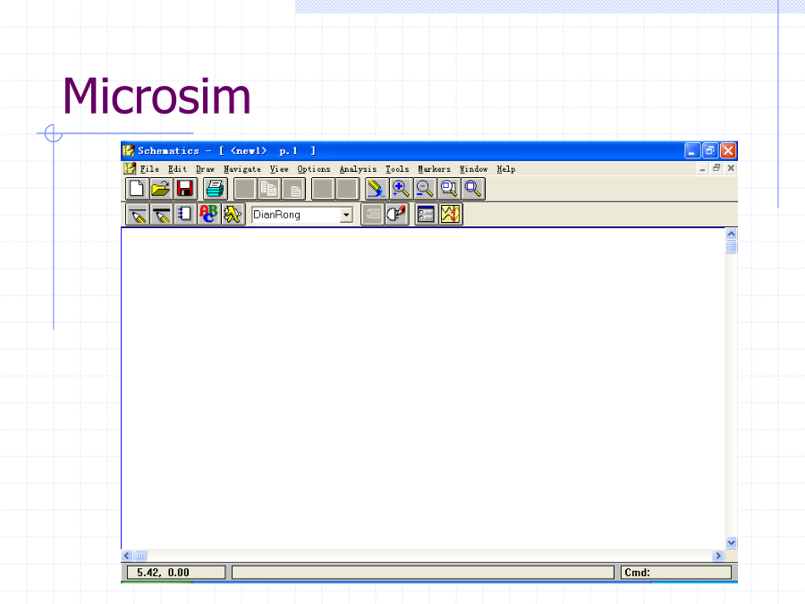This screenshot has height=604, width=805.
Task: Minimize the Schematics window
Action: coord(692,150)
